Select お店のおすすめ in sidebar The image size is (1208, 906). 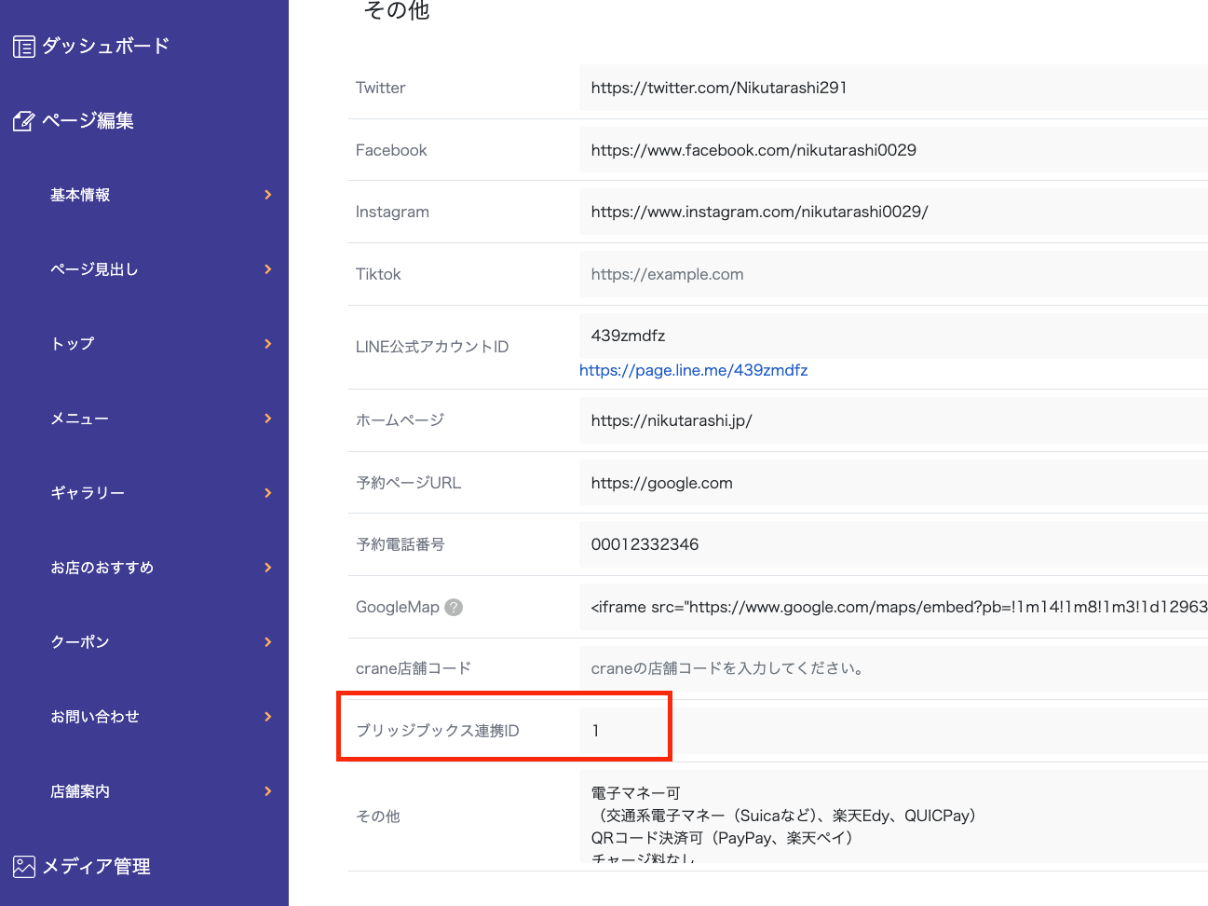[102, 568]
